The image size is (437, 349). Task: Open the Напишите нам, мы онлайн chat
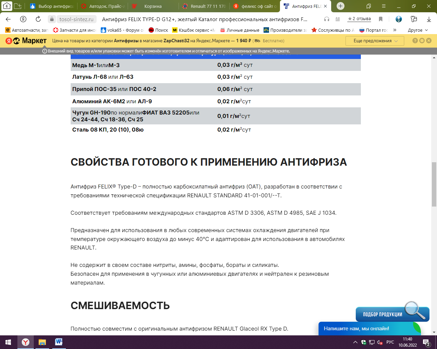[x=369, y=329]
